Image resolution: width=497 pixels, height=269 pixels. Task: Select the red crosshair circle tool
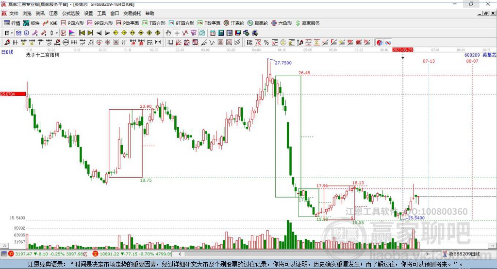click(x=99, y=42)
